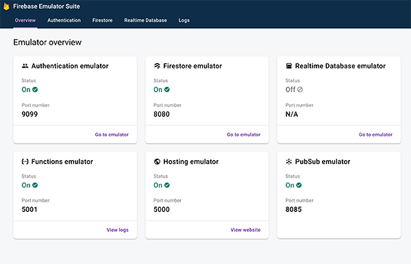
Task: Click Authentication emulator green check icon
Action: pyautogui.click(x=35, y=90)
